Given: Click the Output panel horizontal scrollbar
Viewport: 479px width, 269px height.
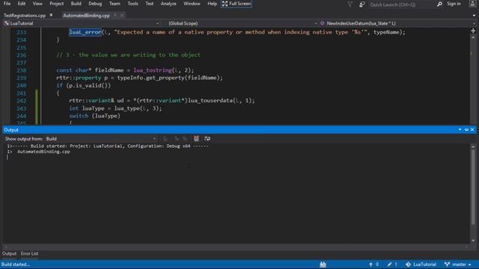Looking at the screenshot, I should click(237, 247).
